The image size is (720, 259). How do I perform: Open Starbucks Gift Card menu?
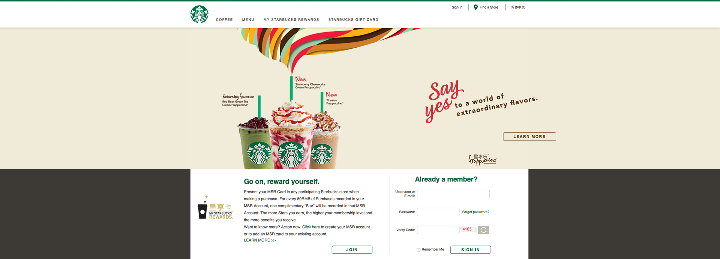tap(353, 20)
